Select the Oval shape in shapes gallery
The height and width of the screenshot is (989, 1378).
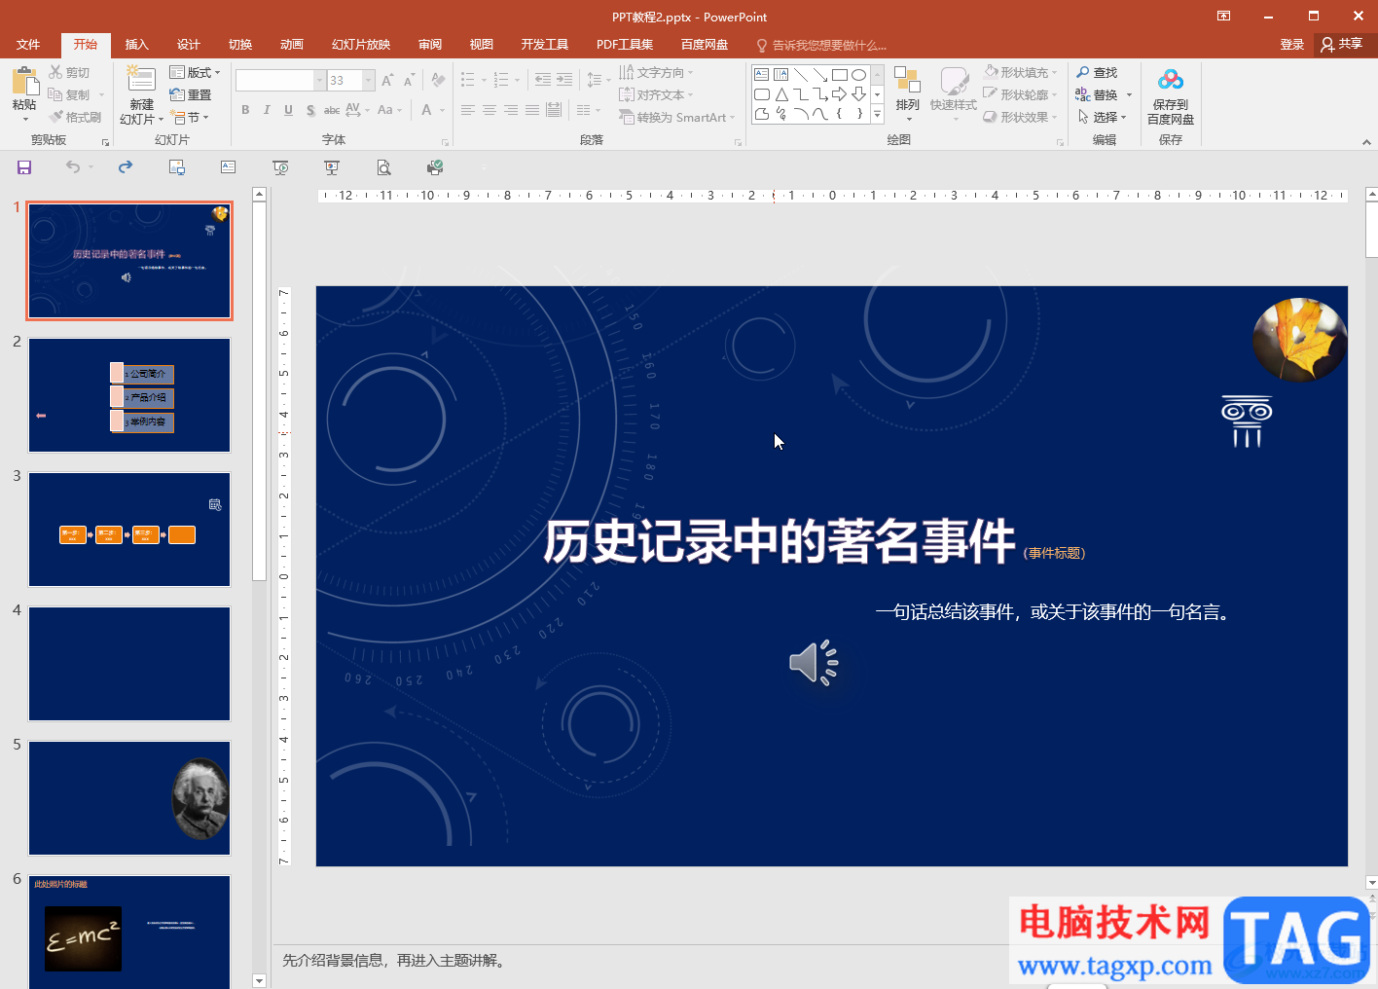pyautogui.click(x=858, y=75)
